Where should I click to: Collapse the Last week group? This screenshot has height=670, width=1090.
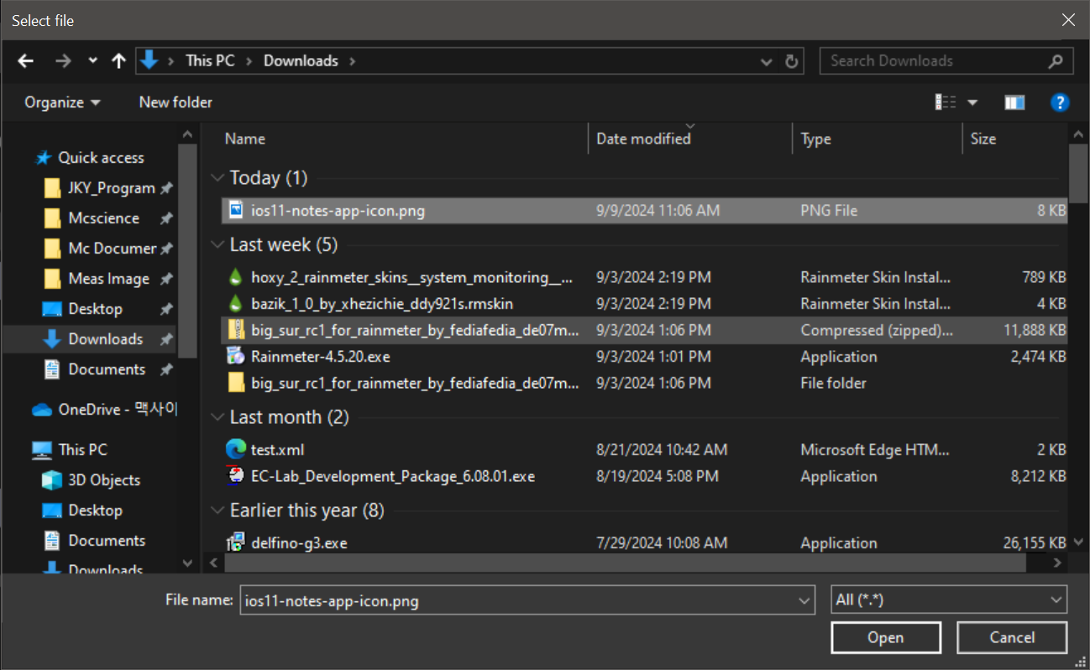[218, 245]
